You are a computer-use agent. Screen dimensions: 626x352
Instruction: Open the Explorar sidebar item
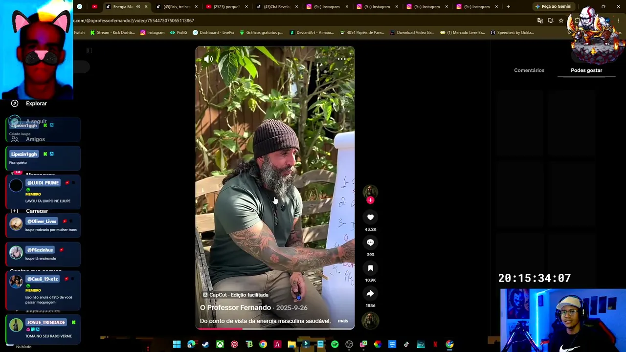pyautogui.click(x=36, y=104)
